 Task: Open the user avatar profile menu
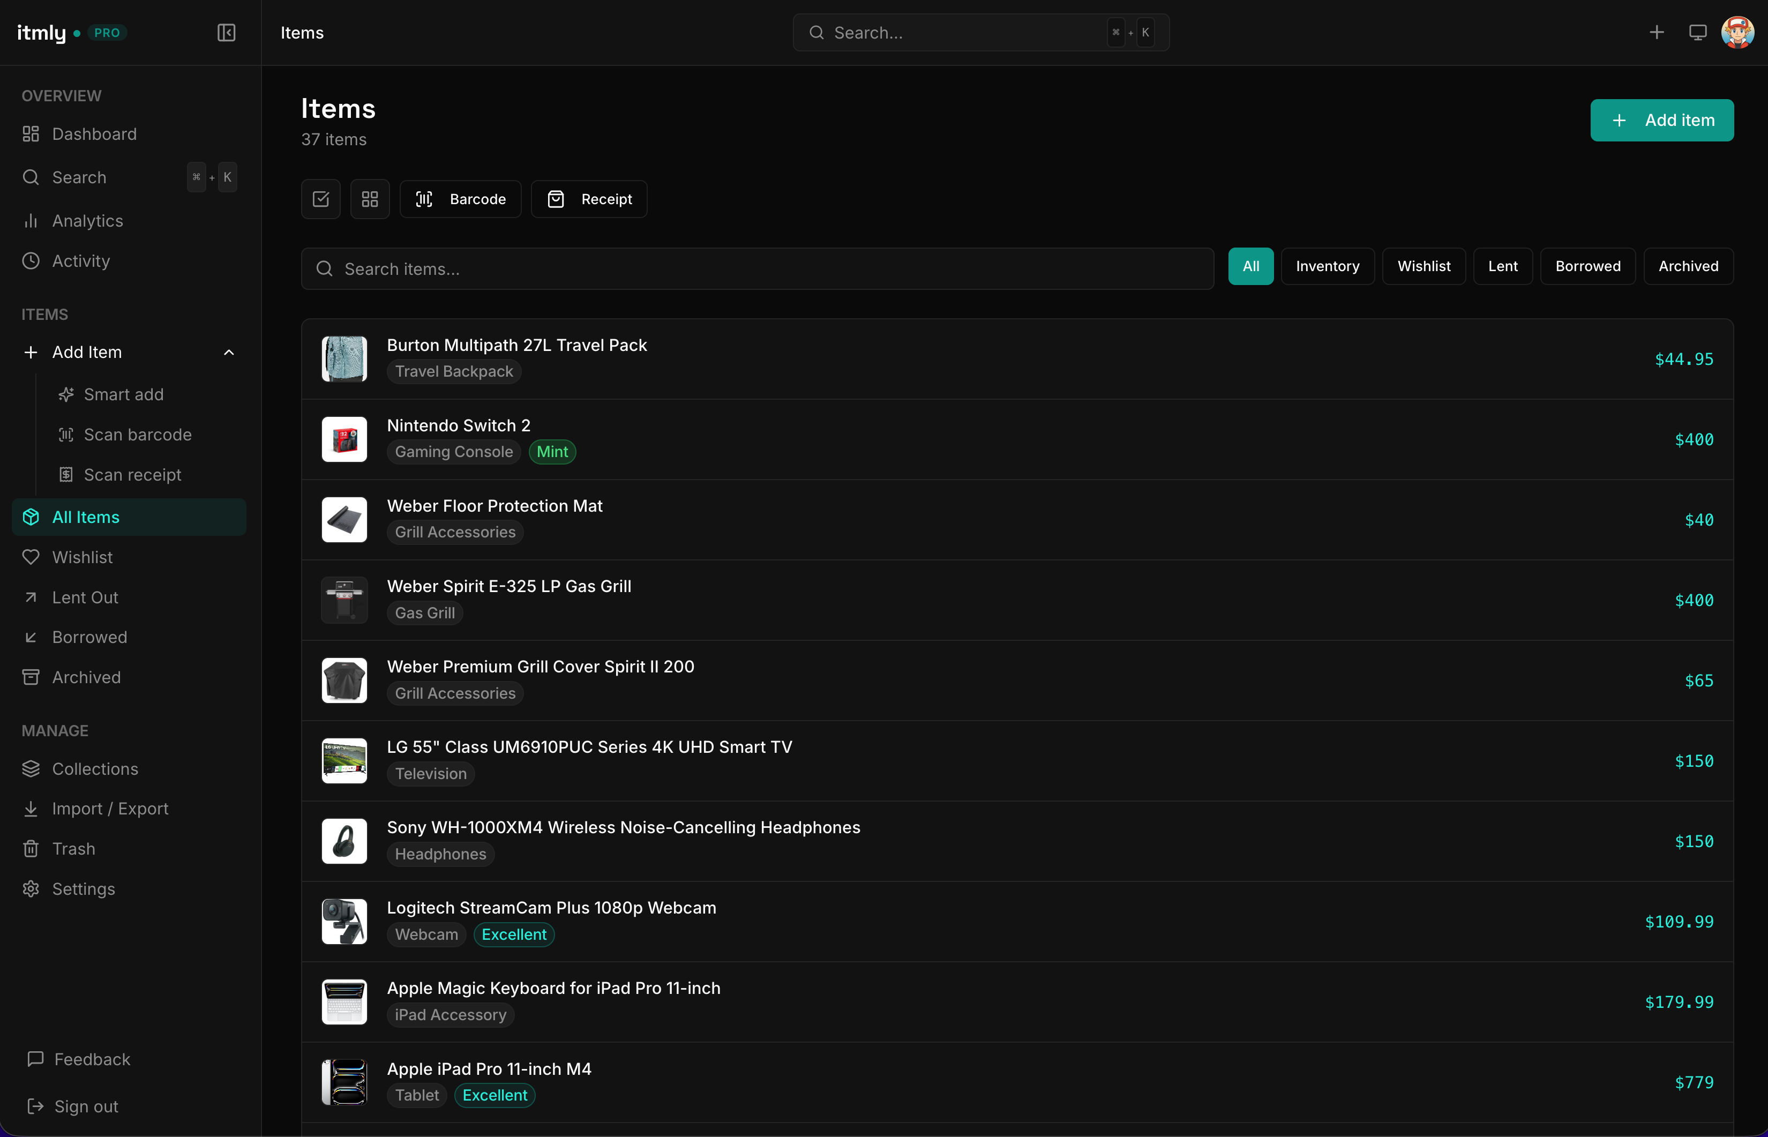(x=1737, y=33)
